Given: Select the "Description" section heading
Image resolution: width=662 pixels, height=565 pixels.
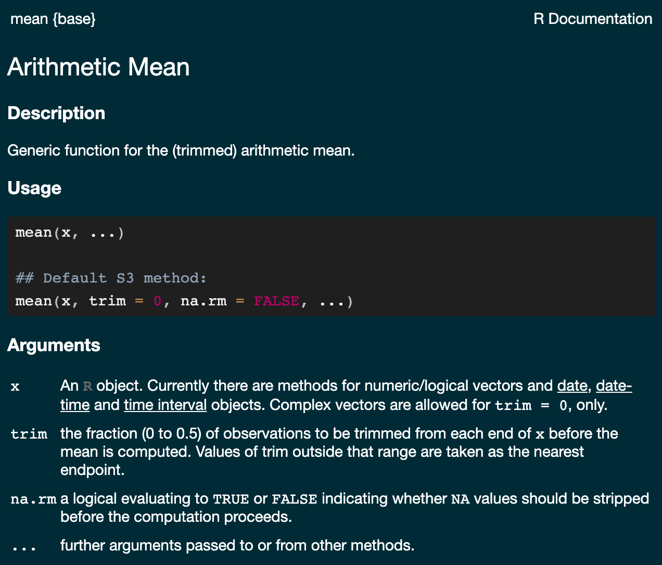Looking at the screenshot, I should [56, 113].
